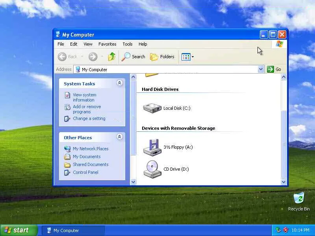The width and height of the screenshot is (315, 236).
Task: Open the Forward history dropdown arrow
Action: pyautogui.click(x=102, y=57)
